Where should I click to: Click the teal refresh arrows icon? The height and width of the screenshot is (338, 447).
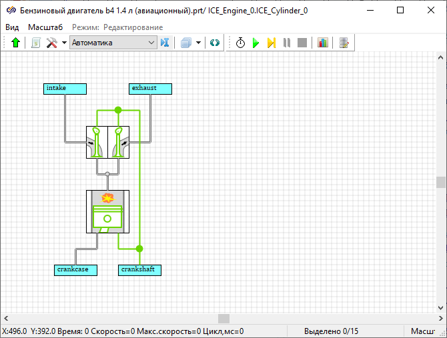click(x=214, y=43)
